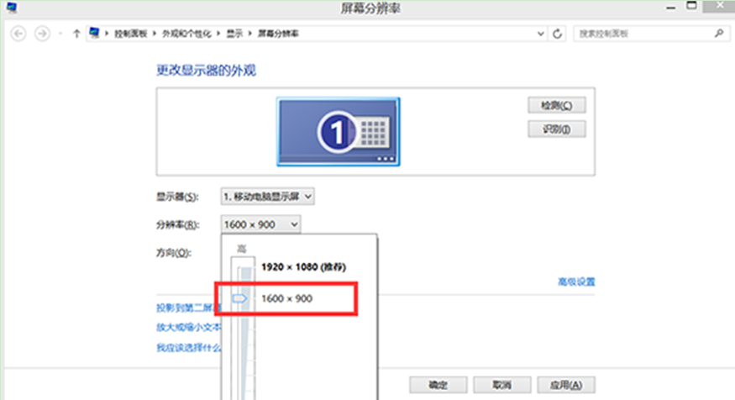
Task: Confirm with the 确定 button
Action: pyautogui.click(x=438, y=385)
